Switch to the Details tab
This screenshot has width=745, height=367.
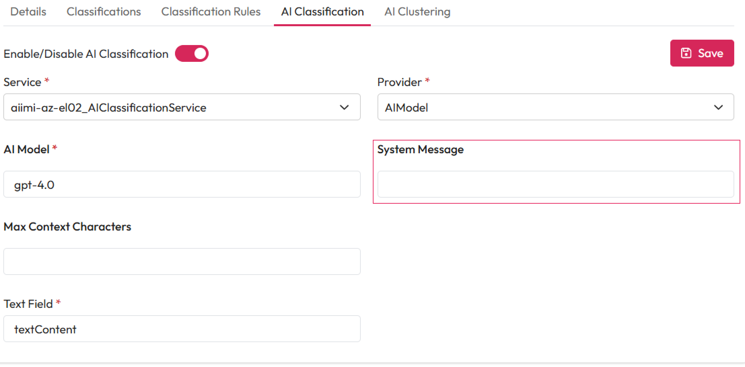coord(28,12)
